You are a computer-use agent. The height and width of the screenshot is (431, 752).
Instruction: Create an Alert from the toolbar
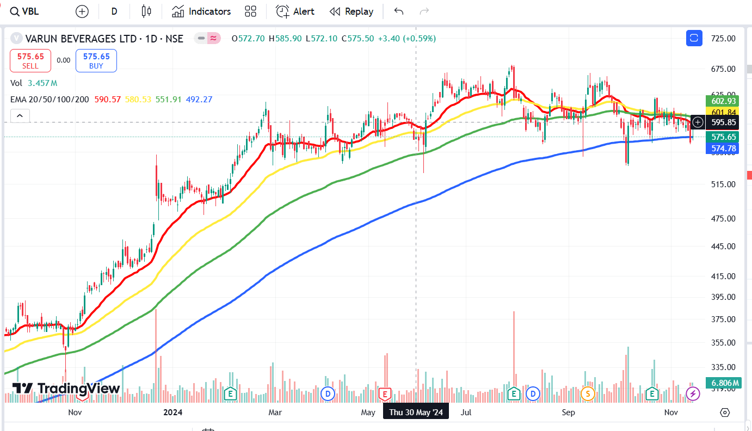[295, 11]
